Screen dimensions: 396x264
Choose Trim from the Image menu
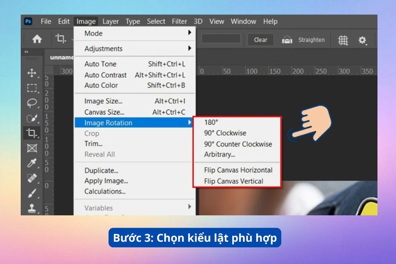pyautogui.click(x=135, y=144)
